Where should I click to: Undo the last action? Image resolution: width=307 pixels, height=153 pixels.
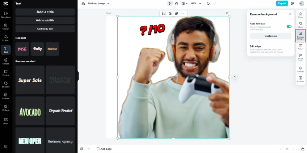click(x=208, y=4)
